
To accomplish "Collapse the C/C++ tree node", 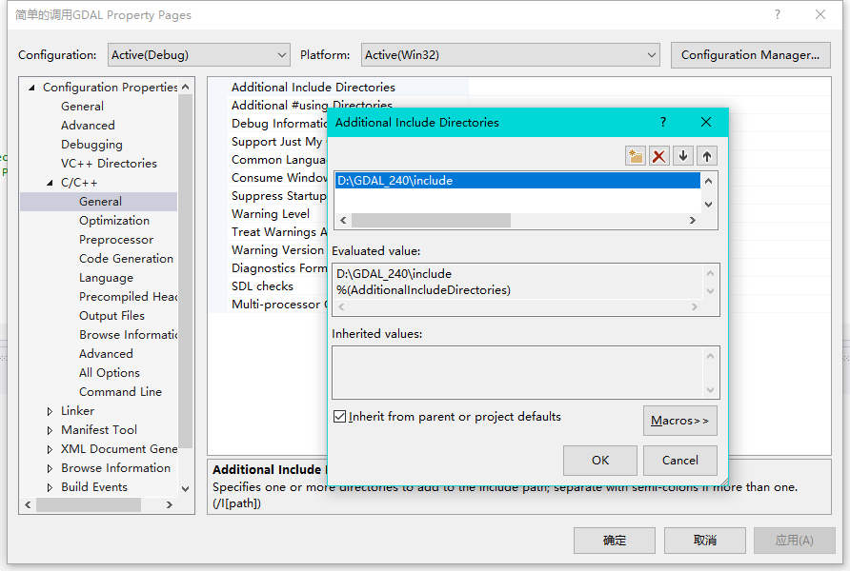I will coord(50,183).
